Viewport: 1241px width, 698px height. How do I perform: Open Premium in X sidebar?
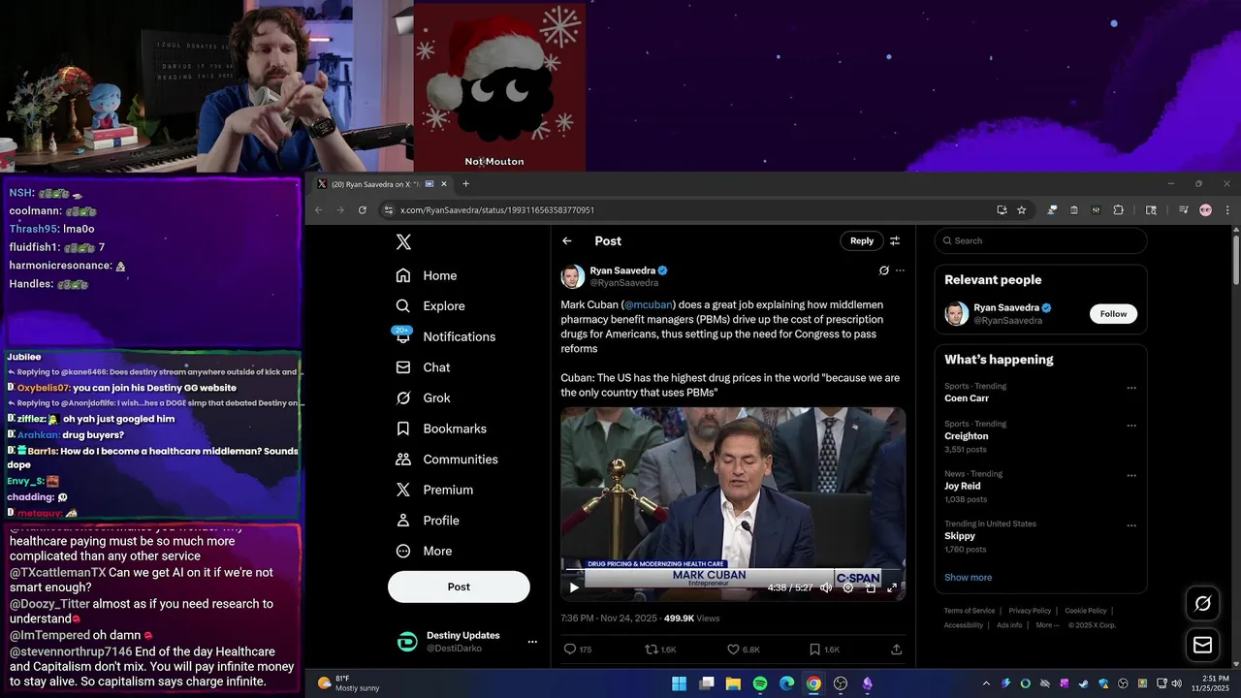[434, 490]
